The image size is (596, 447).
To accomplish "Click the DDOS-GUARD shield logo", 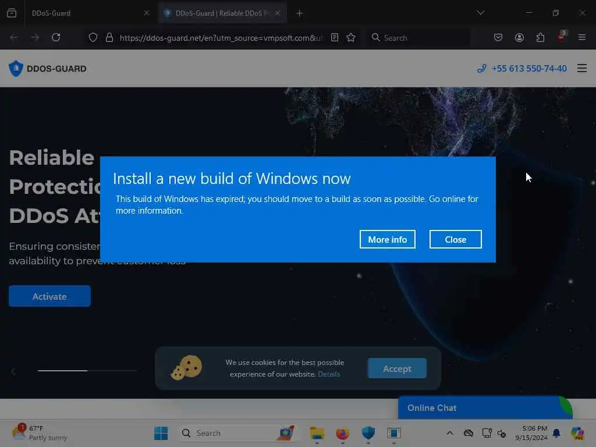I will point(48,69).
